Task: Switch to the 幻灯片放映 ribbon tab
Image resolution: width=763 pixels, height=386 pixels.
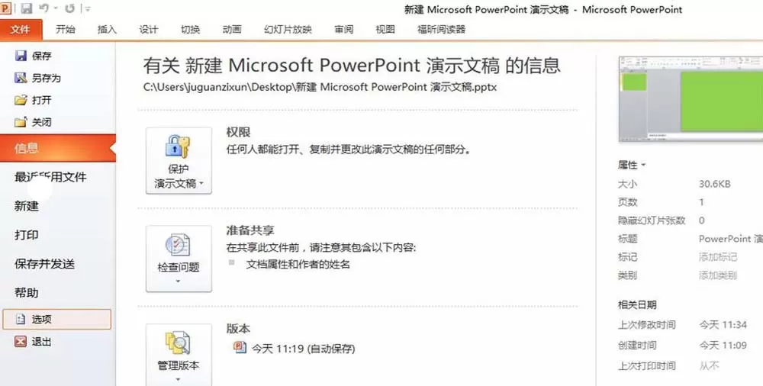Action: coord(288,29)
